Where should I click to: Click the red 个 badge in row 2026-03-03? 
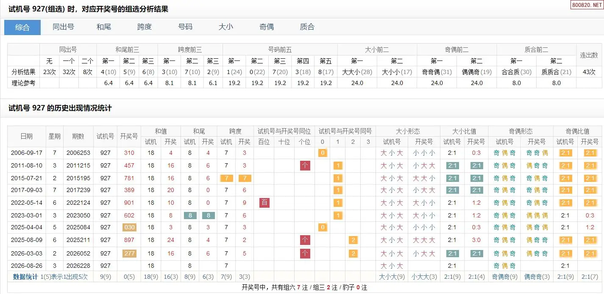coord(305,253)
